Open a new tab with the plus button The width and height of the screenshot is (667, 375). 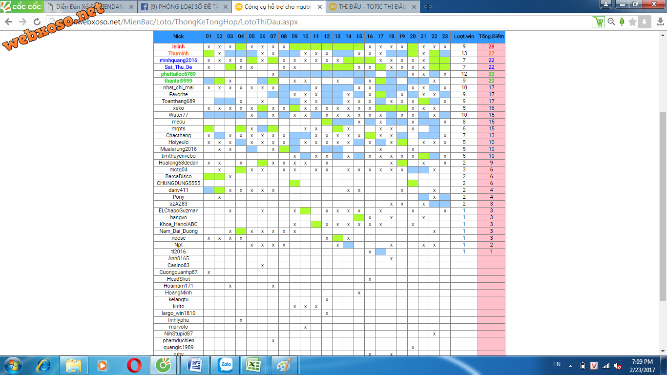coord(428,7)
